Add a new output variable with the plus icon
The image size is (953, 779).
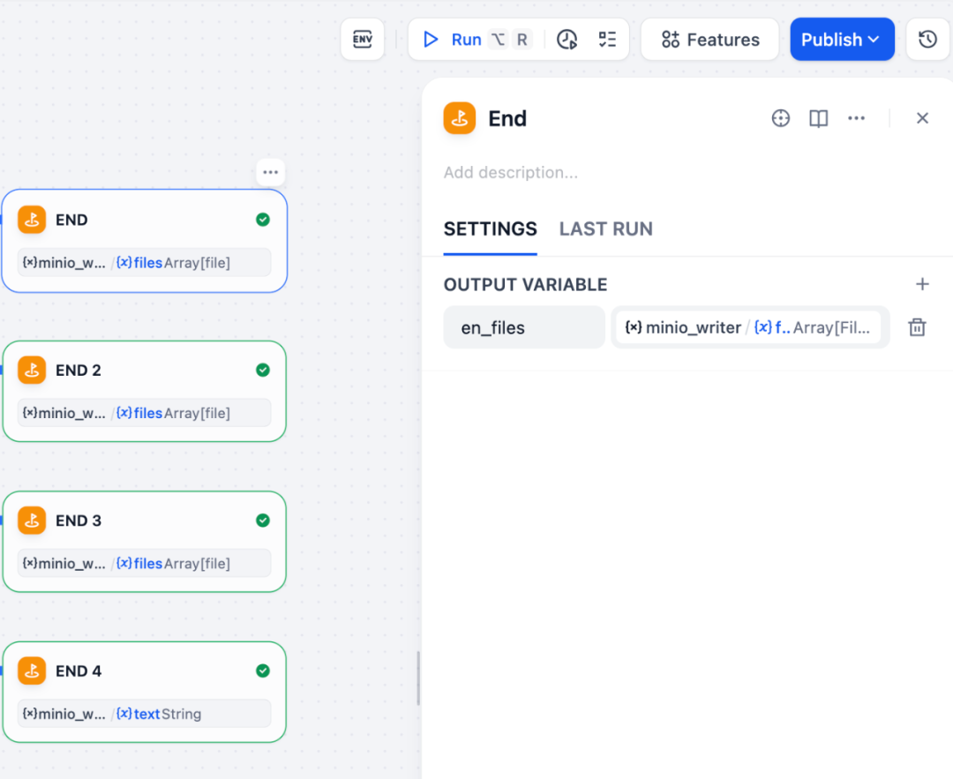[x=922, y=284]
